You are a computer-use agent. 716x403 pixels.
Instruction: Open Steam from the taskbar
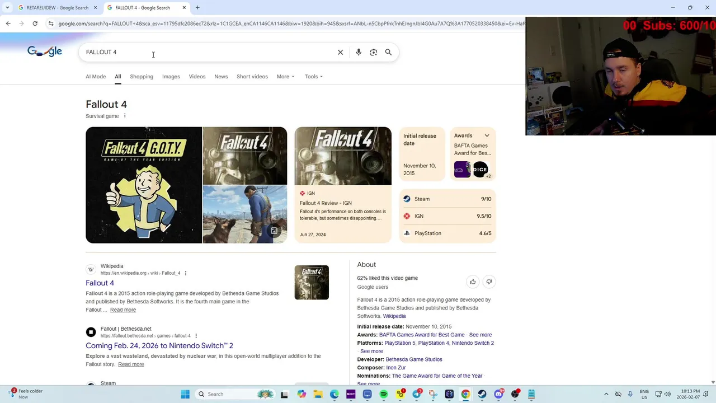pyautogui.click(x=482, y=394)
